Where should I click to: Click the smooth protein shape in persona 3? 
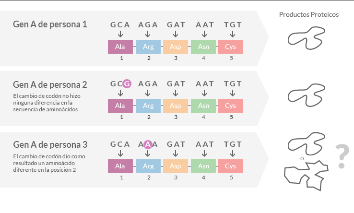(307, 144)
